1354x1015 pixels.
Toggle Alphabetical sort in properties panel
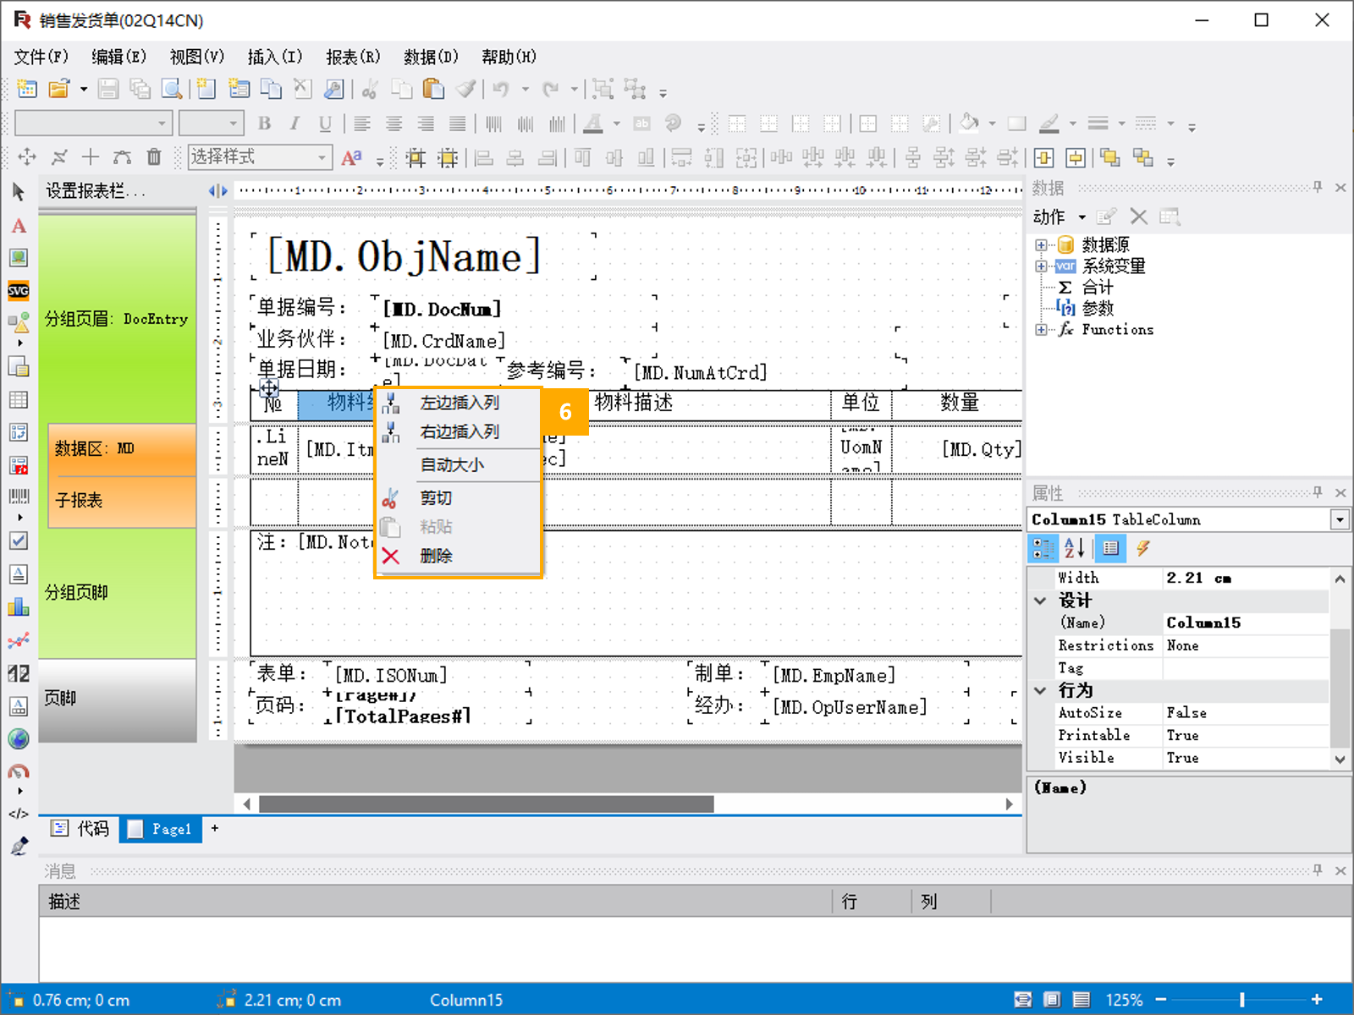pos(1075,548)
